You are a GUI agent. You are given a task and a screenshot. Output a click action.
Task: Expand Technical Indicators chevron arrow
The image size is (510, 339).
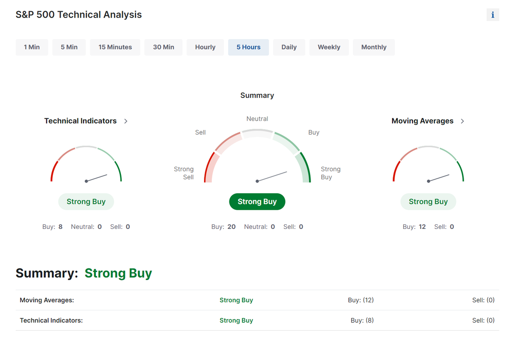tap(126, 121)
